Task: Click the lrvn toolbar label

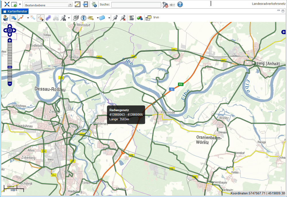Action: click(156, 18)
